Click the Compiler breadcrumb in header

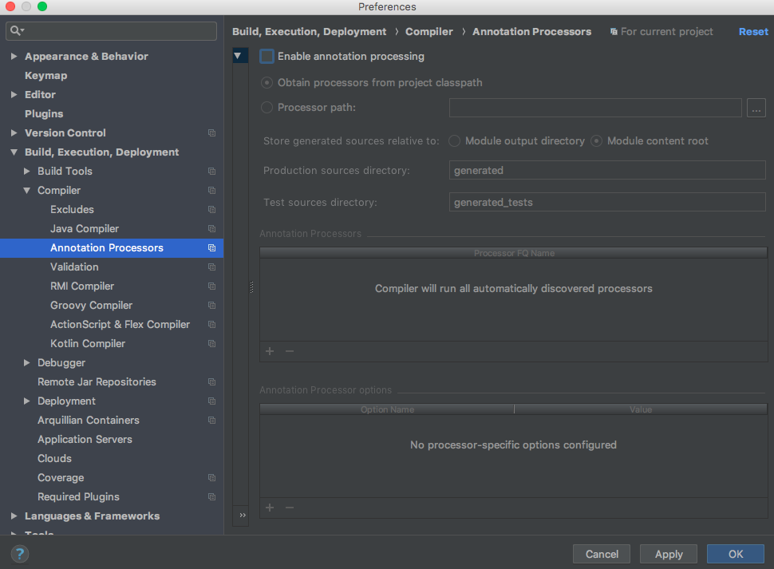click(x=429, y=32)
